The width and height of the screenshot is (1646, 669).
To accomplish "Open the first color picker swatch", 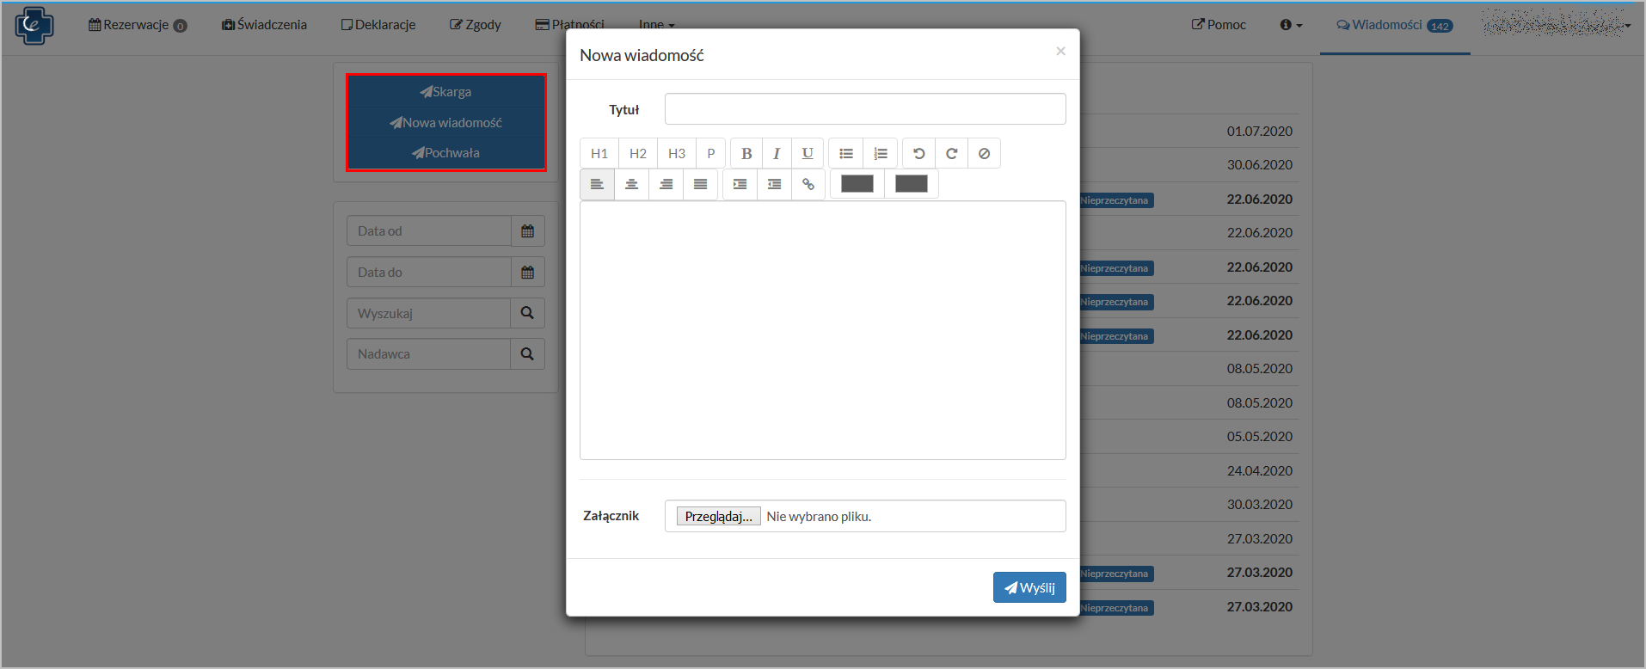I will 857,184.
